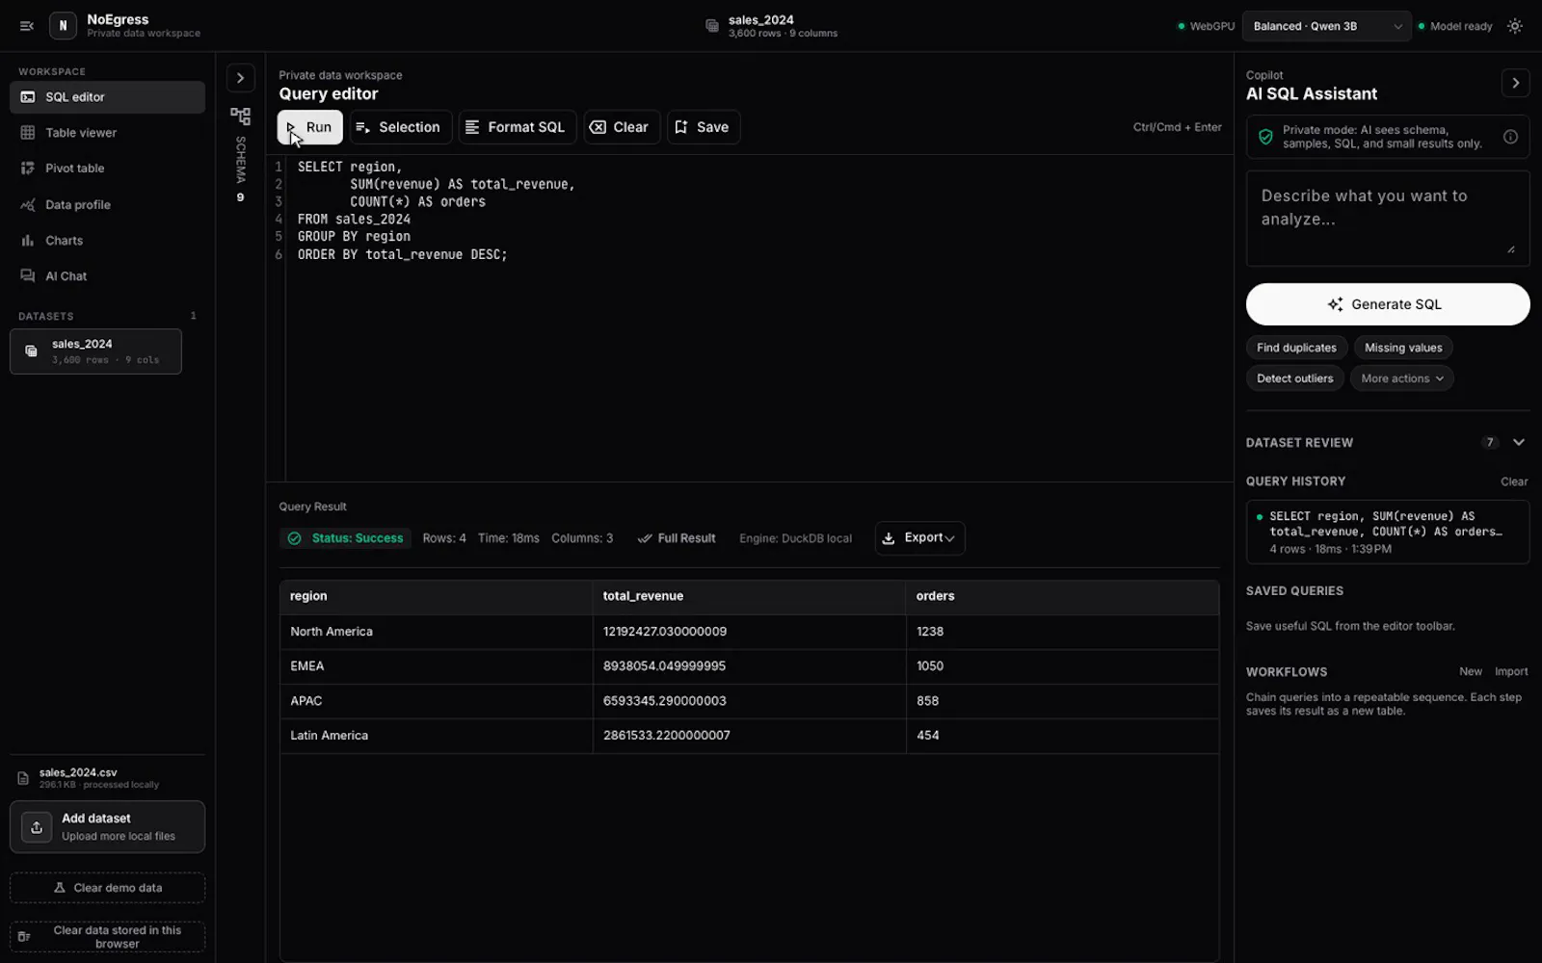1542x963 pixels.
Task: Click Import workflow link
Action: click(x=1510, y=672)
